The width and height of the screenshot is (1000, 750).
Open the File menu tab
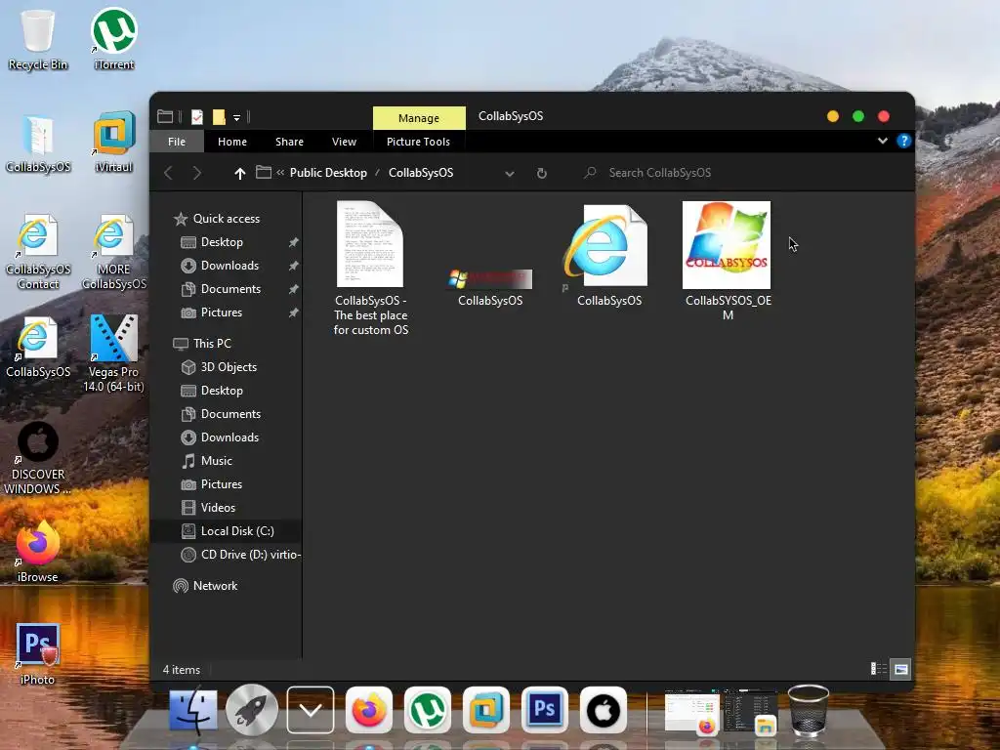click(x=177, y=142)
